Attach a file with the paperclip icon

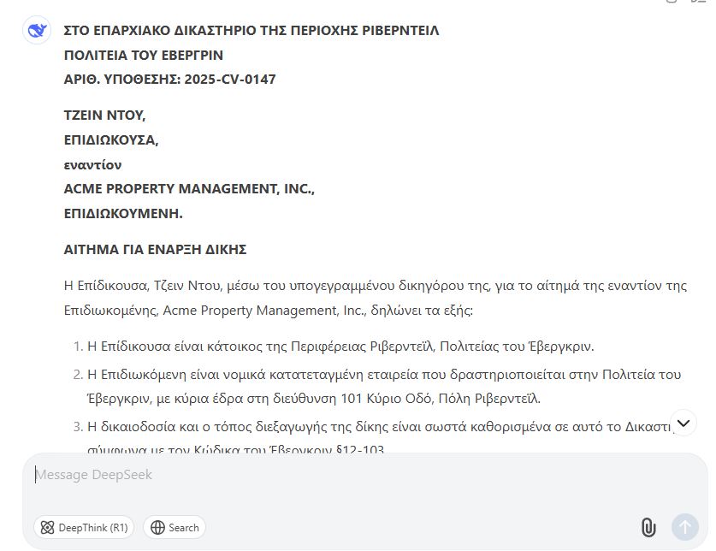tap(648, 527)
